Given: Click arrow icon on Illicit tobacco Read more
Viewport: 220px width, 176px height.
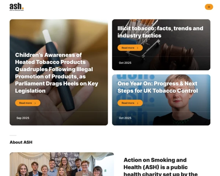Looking at the screenshot, I should coord(137,48).
